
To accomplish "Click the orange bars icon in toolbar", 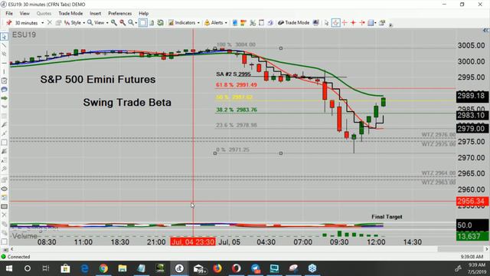I will [243, 22].
